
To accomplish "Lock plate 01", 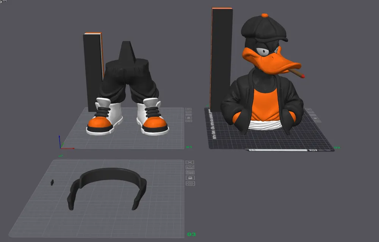I will [x=188, y=118].
